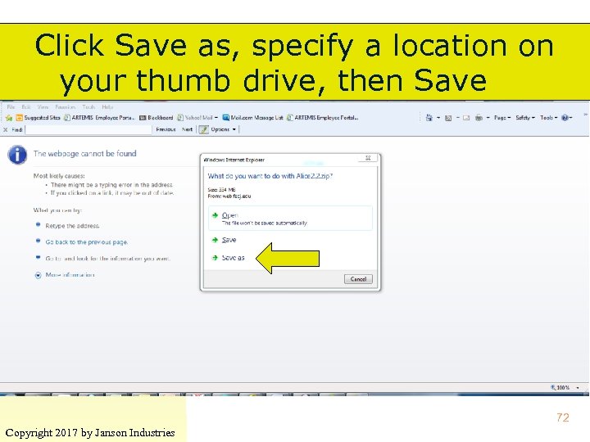Image resolution: width=590 pixels, height=442 pixels.
Task: Open the Help menu
Action: 107,107
